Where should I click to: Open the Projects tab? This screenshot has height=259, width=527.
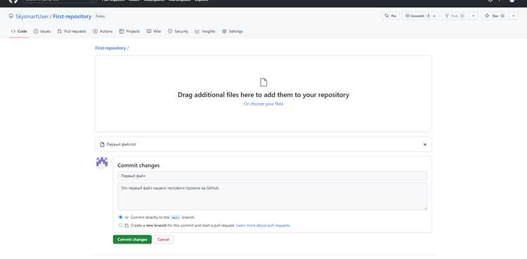[x=129, y=32]
